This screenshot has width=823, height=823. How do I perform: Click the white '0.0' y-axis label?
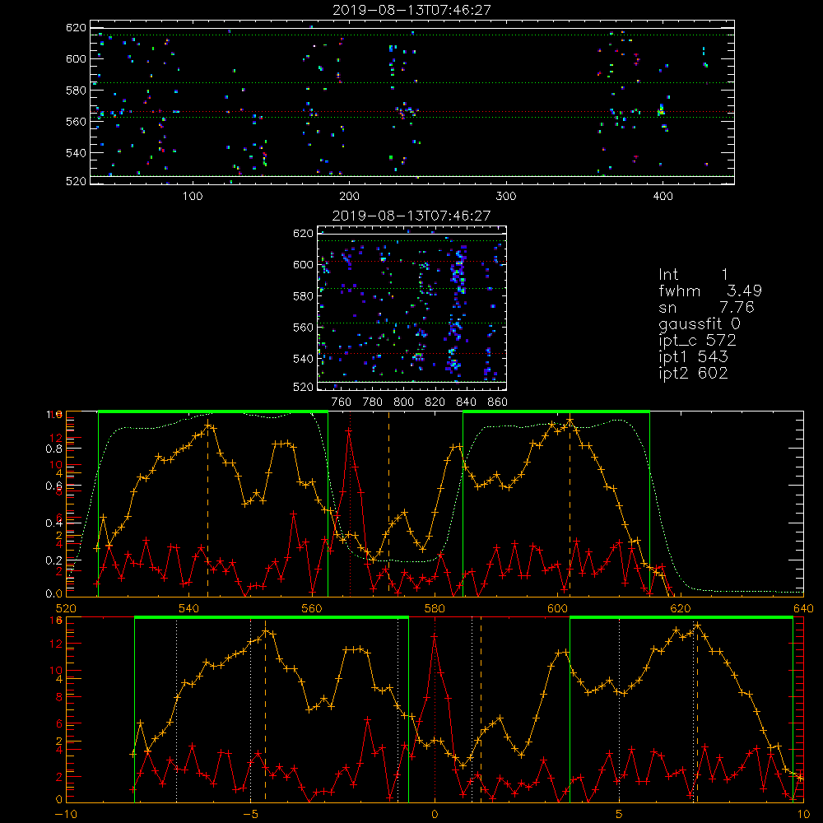(54, 593)
